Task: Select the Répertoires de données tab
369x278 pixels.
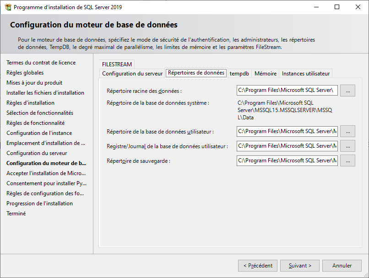Action: point(196,73)
